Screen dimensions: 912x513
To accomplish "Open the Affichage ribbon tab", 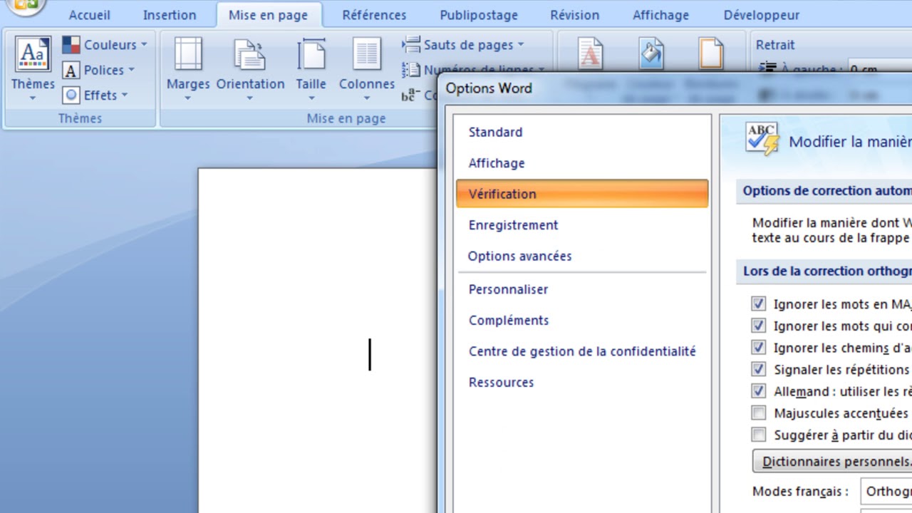I will pyautogui.click(x=661, y=15).
